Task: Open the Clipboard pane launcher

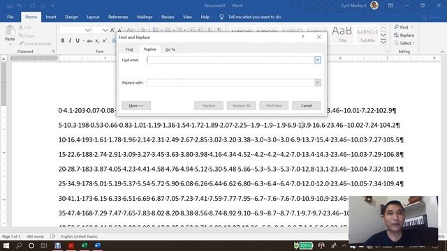Action: [53, 52]
